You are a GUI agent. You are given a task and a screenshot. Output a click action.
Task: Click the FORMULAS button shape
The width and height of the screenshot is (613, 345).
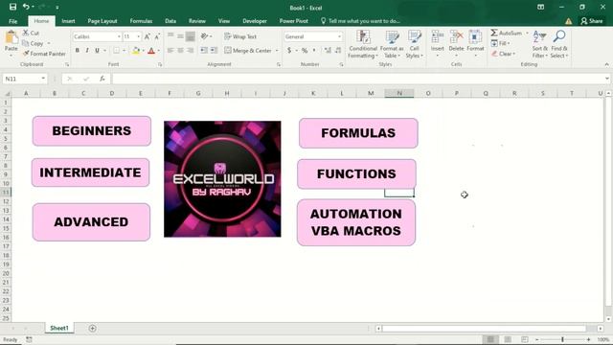point(358,133)
